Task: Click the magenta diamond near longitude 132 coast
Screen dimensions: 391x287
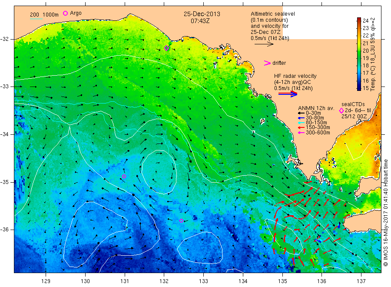Action: pyautogui.click(x=166, y=48)
